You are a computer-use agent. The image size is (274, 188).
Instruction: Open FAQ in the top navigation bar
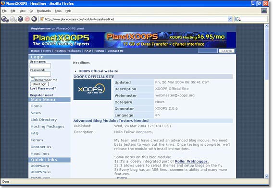87,51
